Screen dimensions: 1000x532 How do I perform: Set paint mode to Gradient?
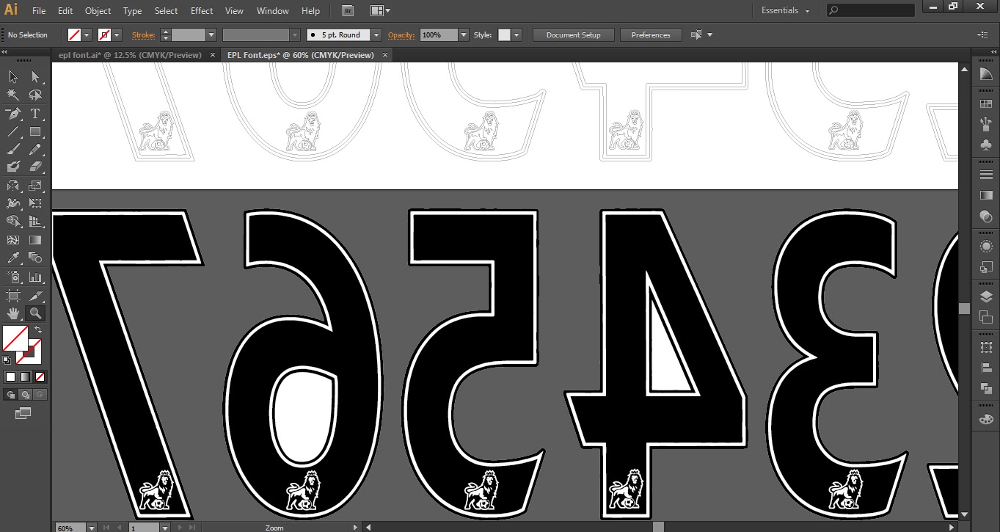click(25, 376)
